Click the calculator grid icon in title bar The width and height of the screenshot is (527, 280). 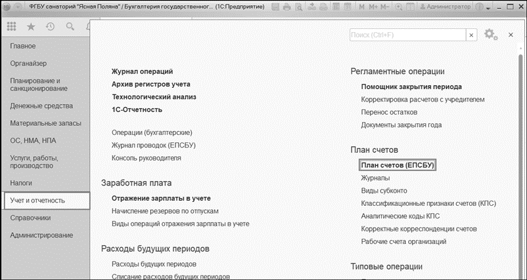point(336,7)
